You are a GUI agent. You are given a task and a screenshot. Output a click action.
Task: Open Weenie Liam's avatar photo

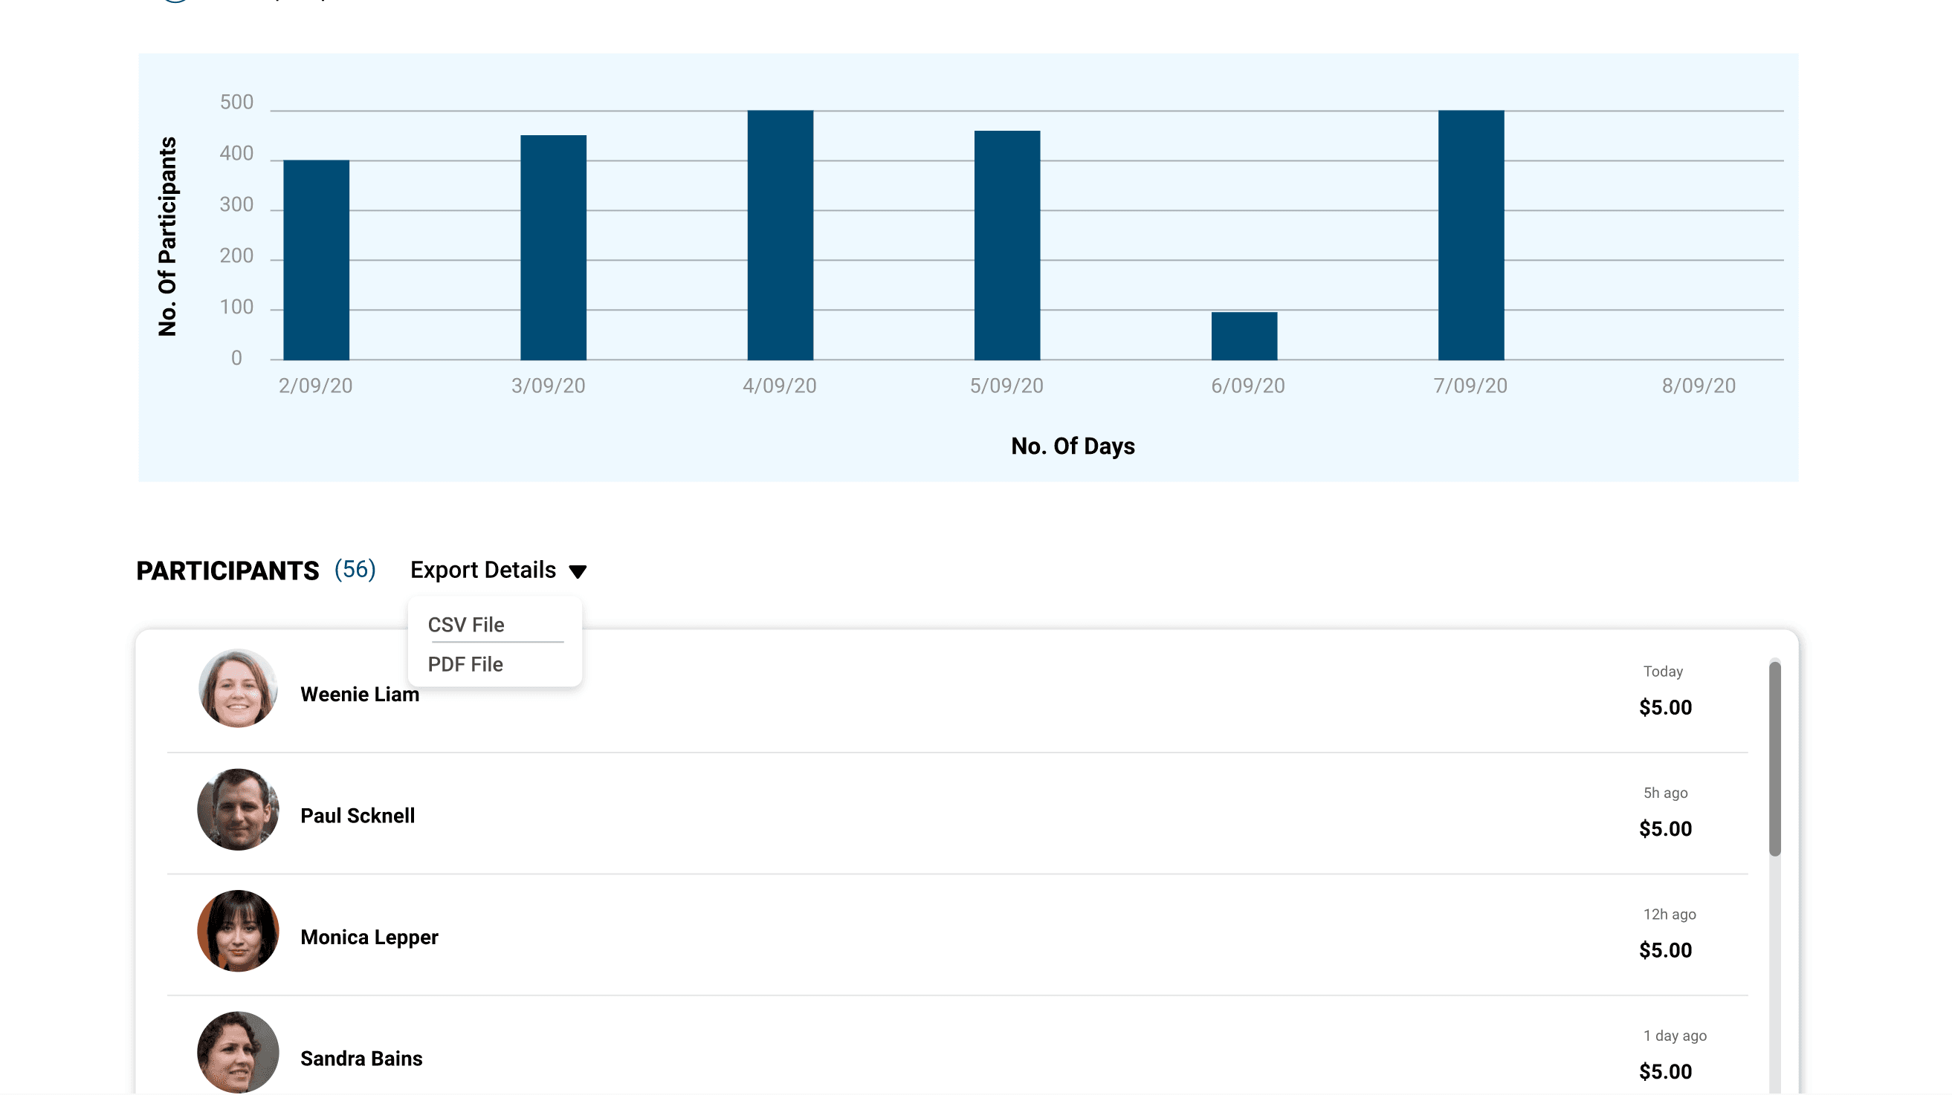[238, 689]
